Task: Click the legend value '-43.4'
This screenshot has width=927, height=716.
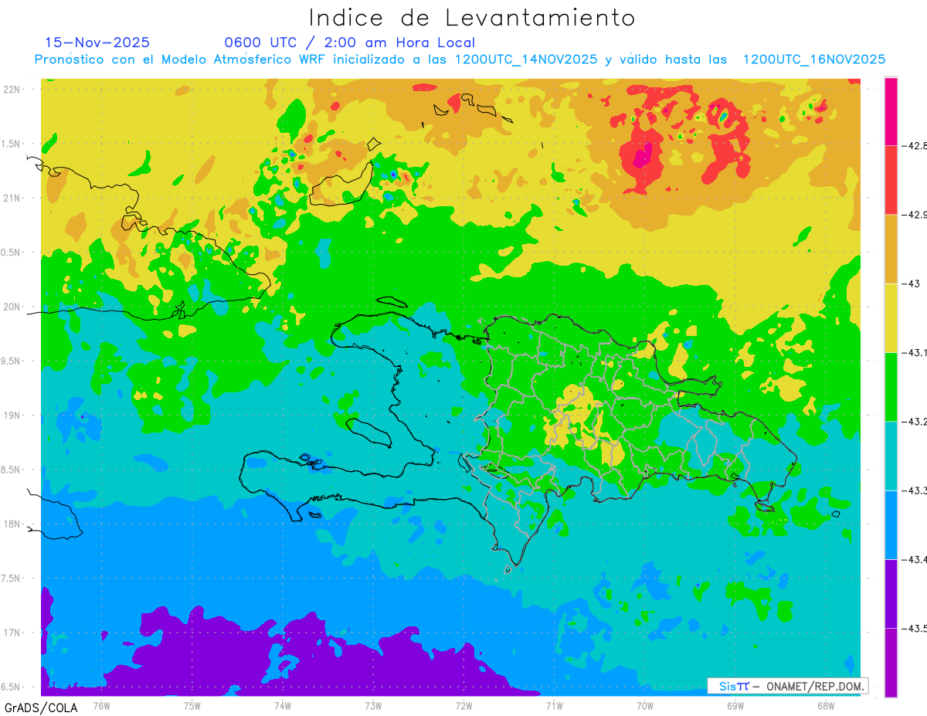Action: [914, 559]
